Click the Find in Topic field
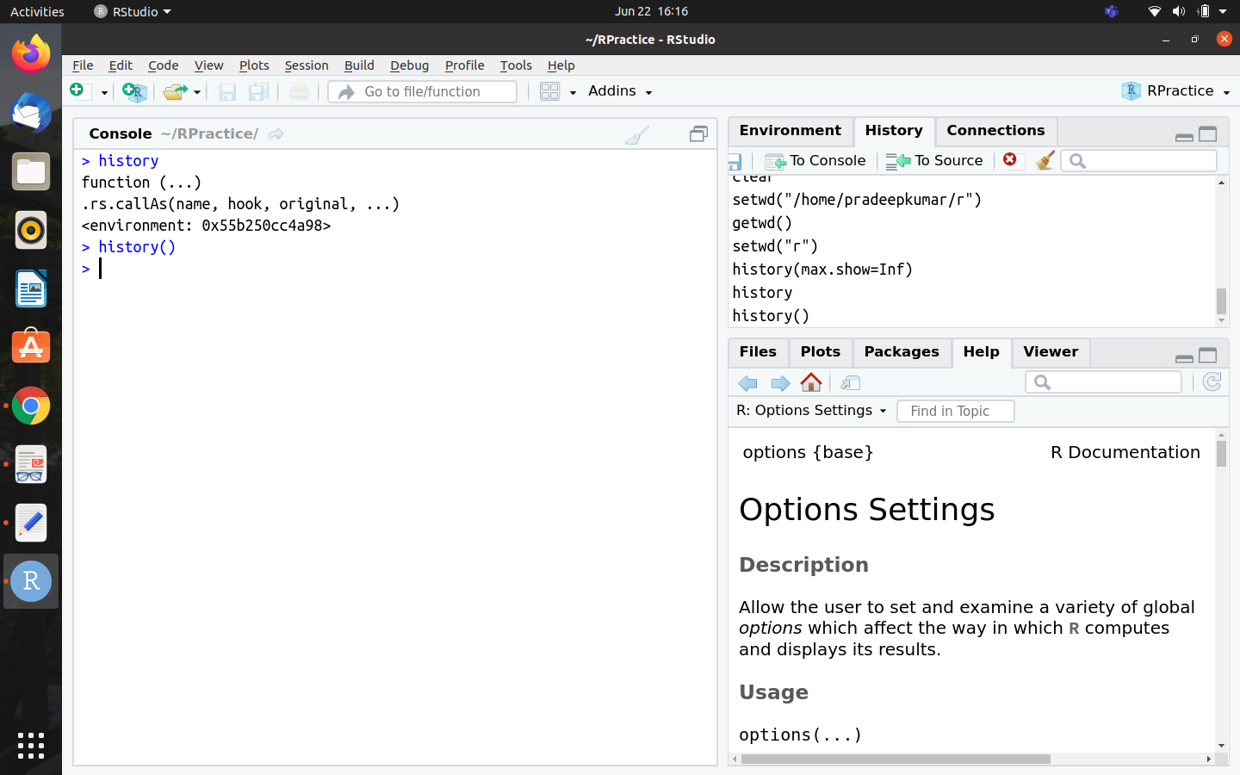The width and height of the screenshot is (1240, 775). 955,412
